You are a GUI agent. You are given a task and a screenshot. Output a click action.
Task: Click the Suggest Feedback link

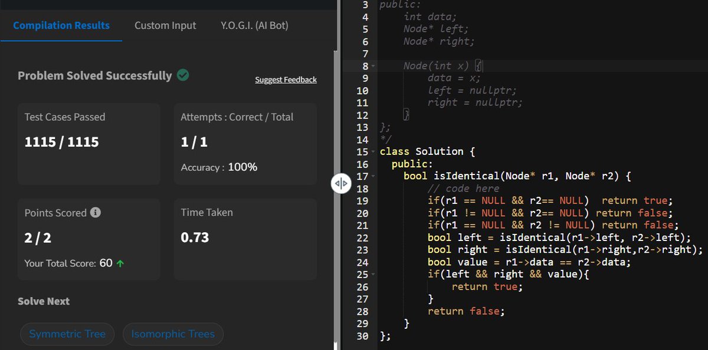pyautogui.click(x=286, y=80)
